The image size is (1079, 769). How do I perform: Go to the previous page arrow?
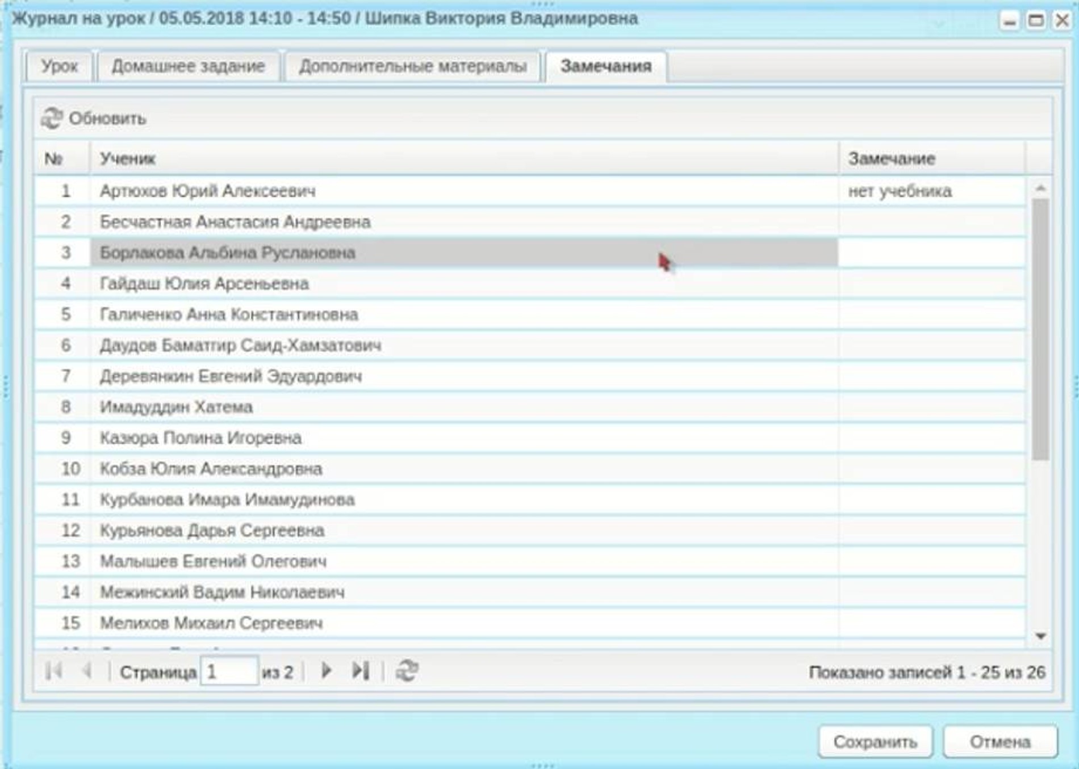coord(87,671)
